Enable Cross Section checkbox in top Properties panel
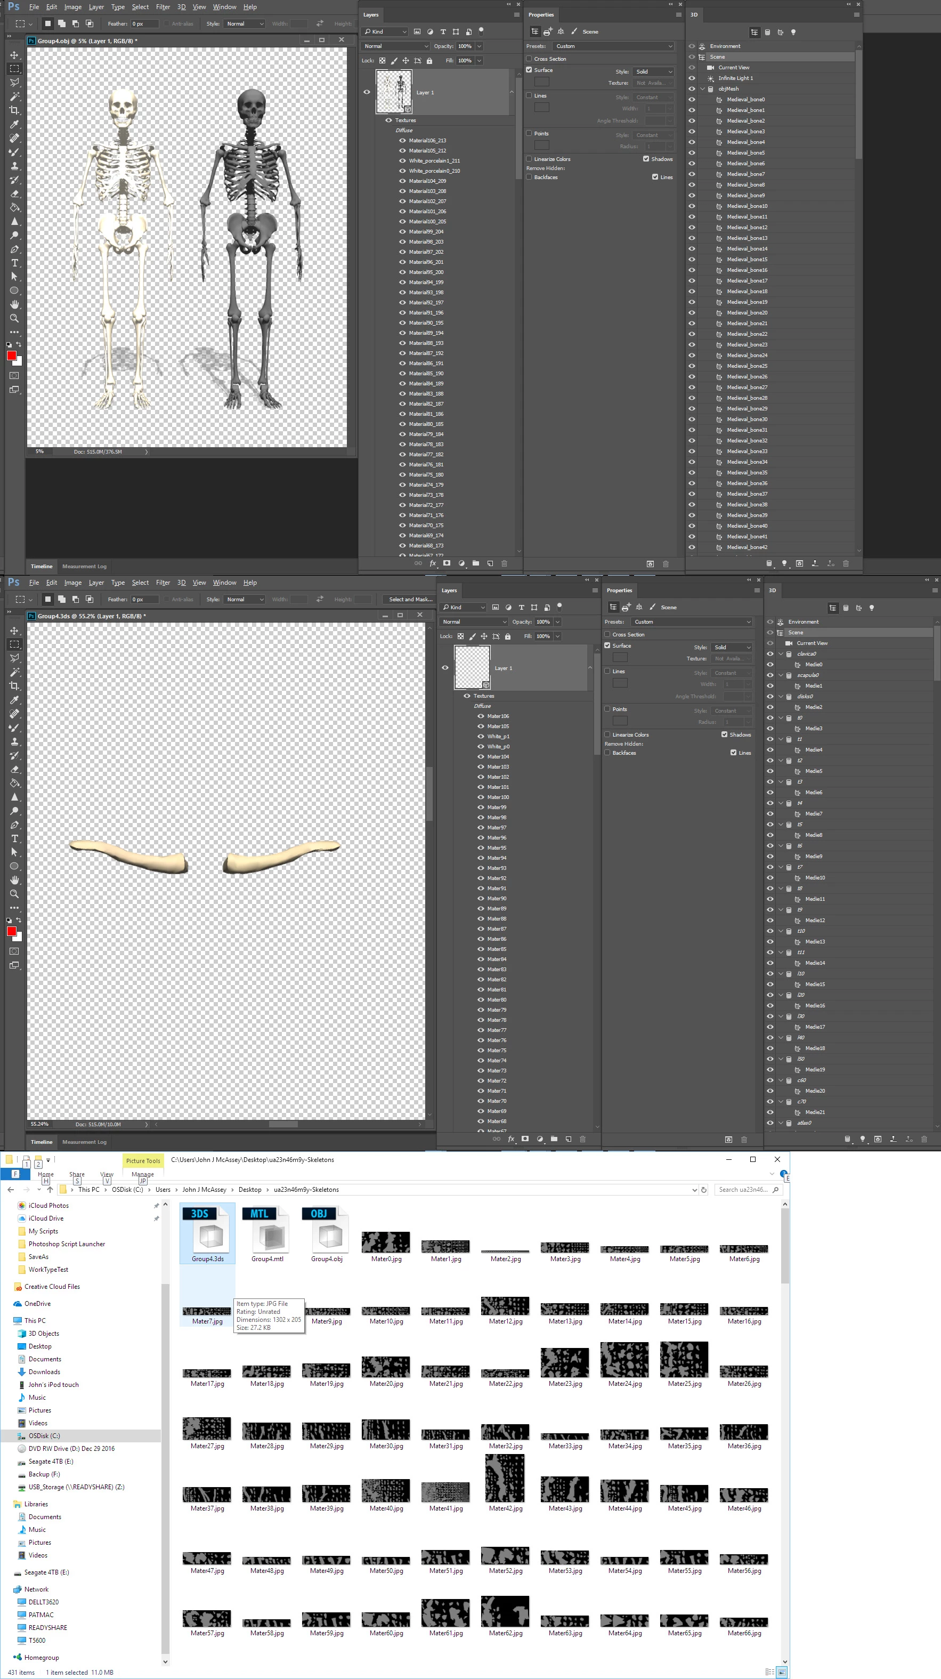This screenshot has width=941, height=1679. (x=529, y=59)
